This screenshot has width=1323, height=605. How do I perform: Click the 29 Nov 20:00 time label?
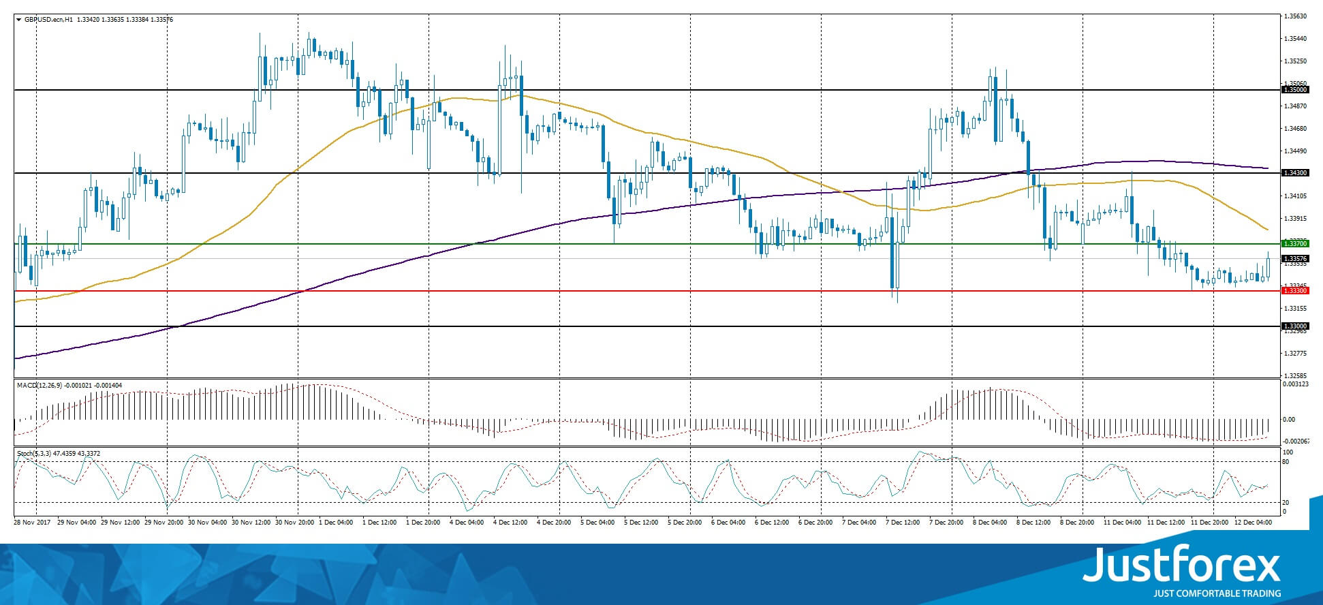pyautogui.click(x=164, y=523)
